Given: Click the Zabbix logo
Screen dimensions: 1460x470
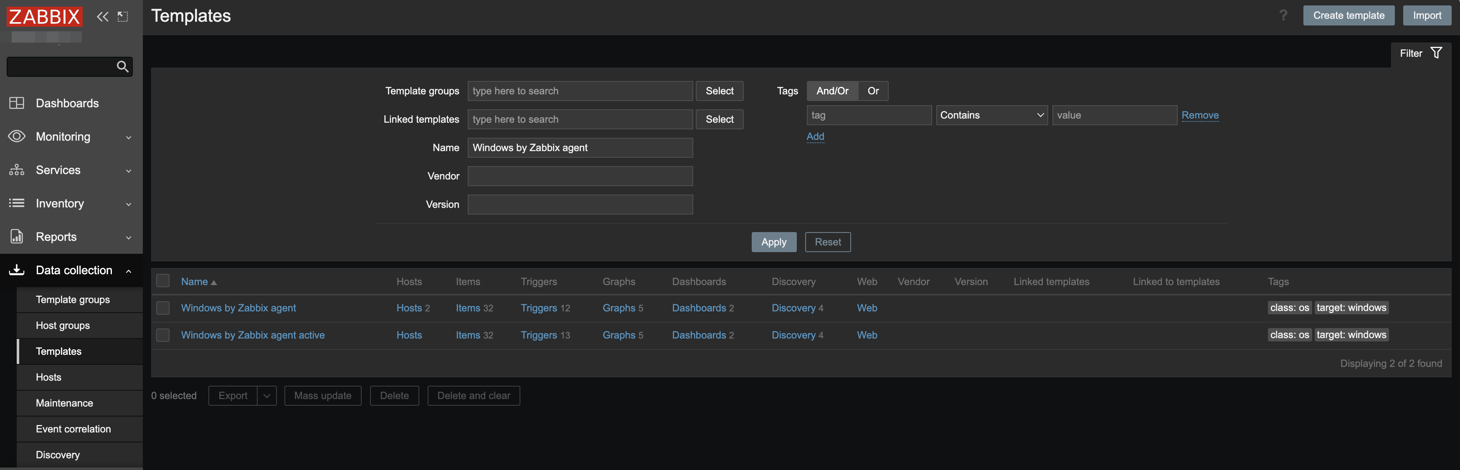Looking at the screenshot, I should (44, 16).
